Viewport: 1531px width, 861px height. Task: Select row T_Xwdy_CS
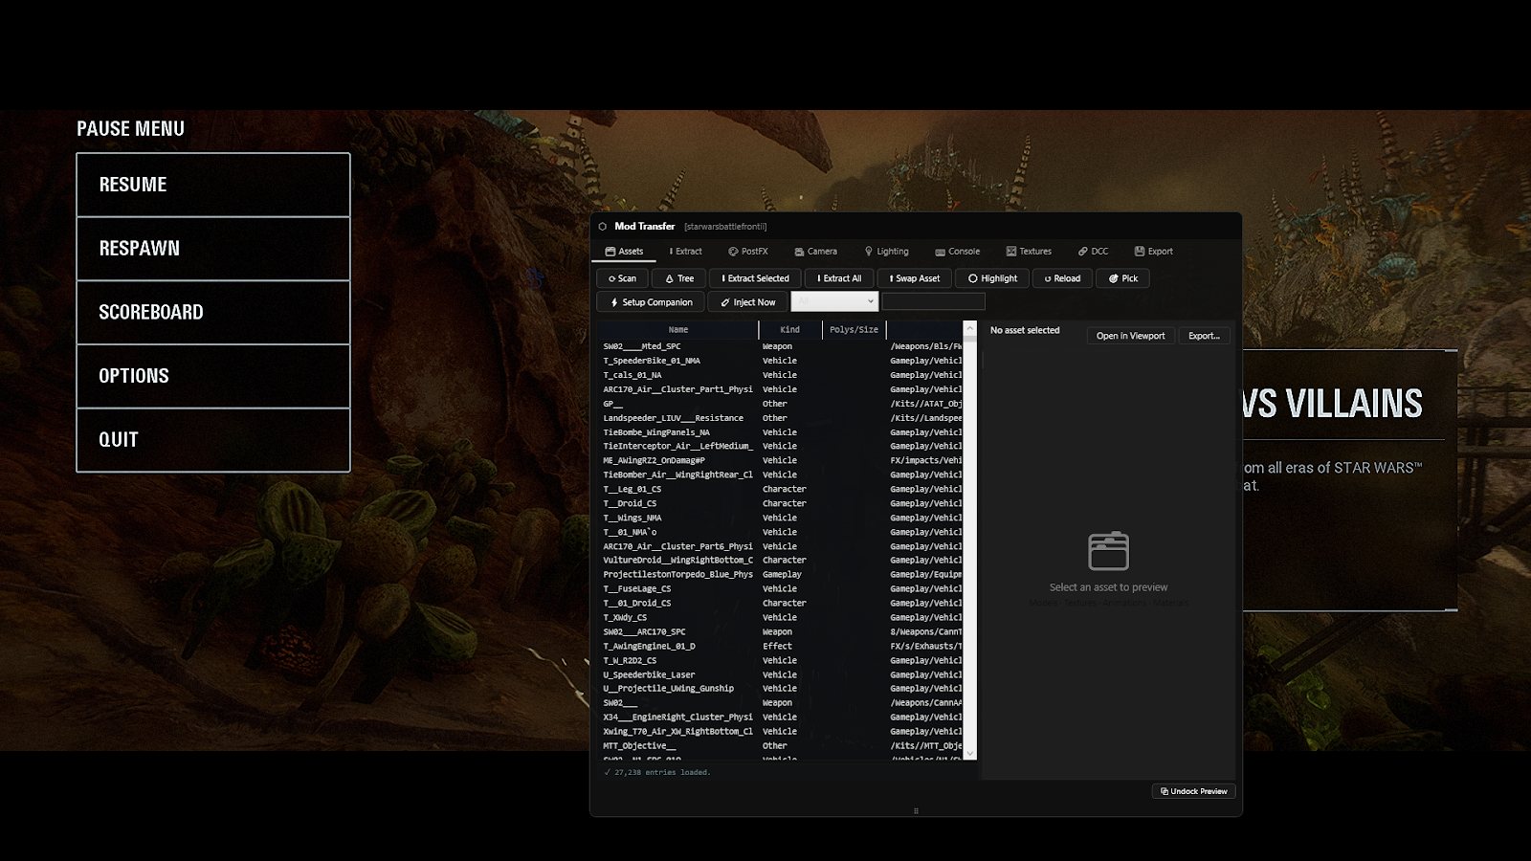(x=781, y=617)
